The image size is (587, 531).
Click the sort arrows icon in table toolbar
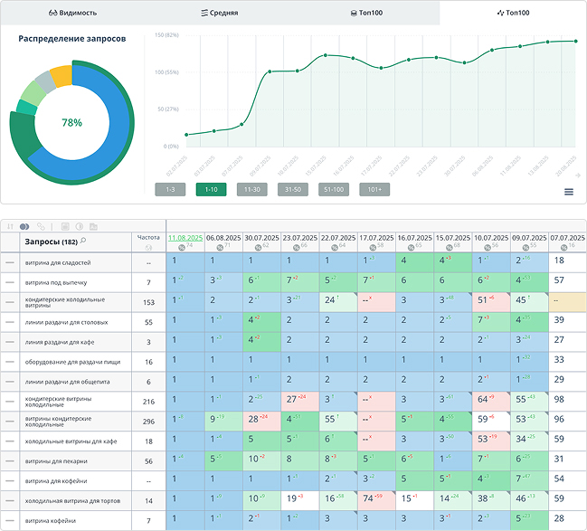(x=10, y=225)
